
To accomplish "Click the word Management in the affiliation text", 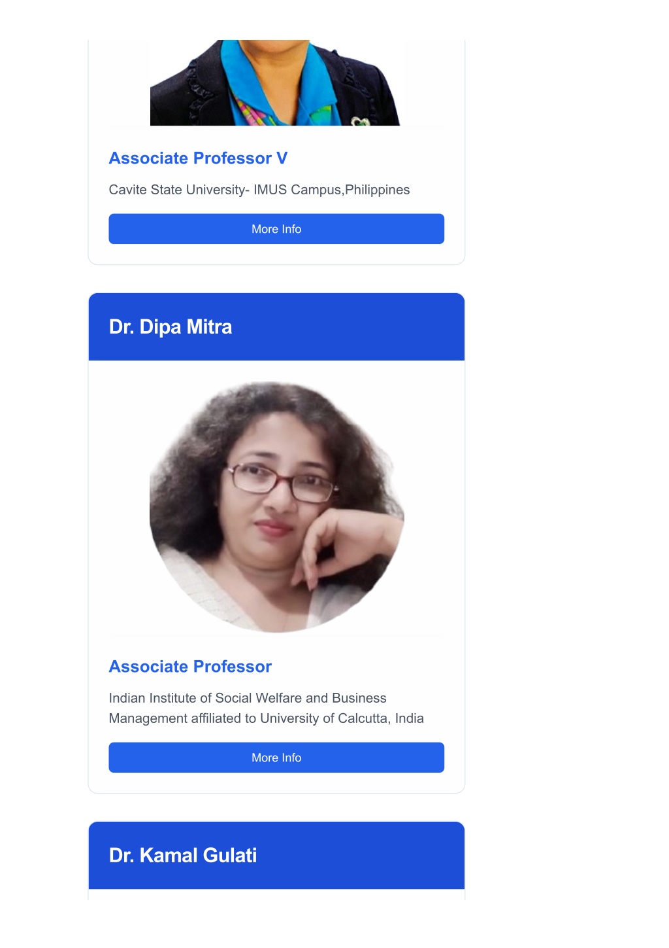I will [x=148, y=718].
